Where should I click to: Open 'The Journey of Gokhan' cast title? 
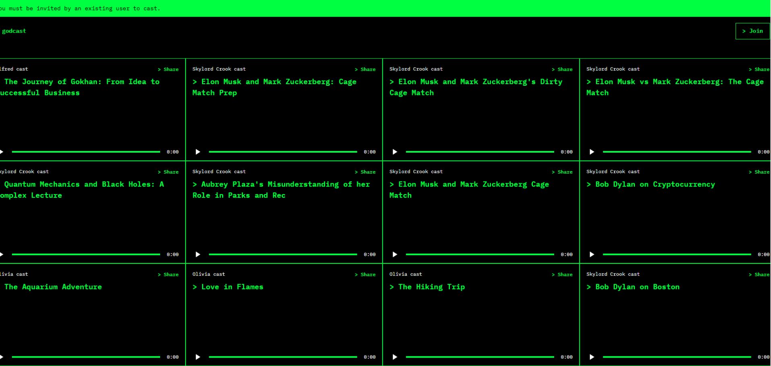tap(80, 87)
